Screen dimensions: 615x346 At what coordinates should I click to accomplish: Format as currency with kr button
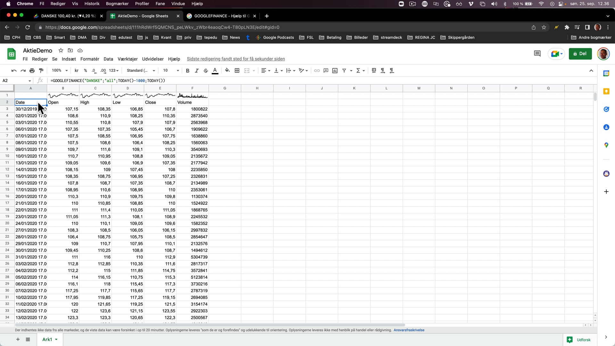click(x=77, y=70)
